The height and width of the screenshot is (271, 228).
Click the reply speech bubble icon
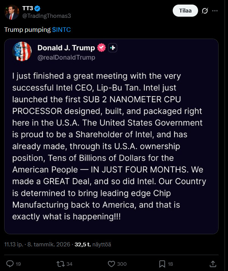10,264
